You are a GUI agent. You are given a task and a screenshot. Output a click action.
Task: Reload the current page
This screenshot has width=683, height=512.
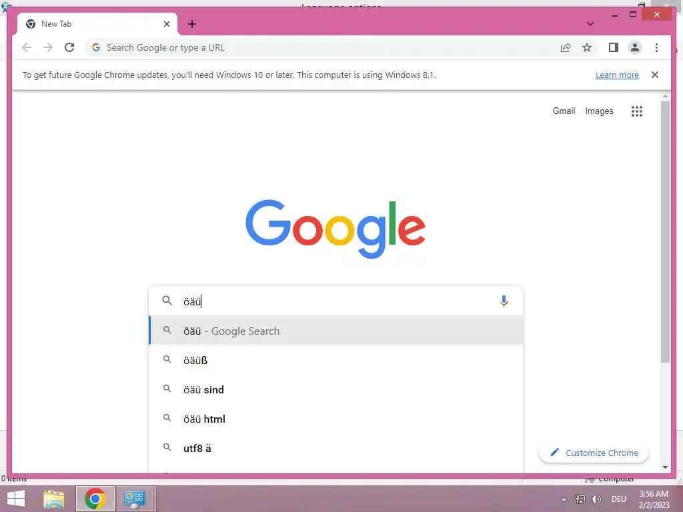tap(69, 47)
